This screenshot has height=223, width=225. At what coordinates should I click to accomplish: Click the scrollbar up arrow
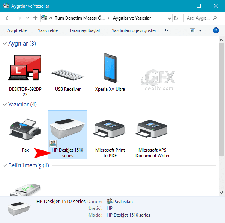[x=221, y=40]
